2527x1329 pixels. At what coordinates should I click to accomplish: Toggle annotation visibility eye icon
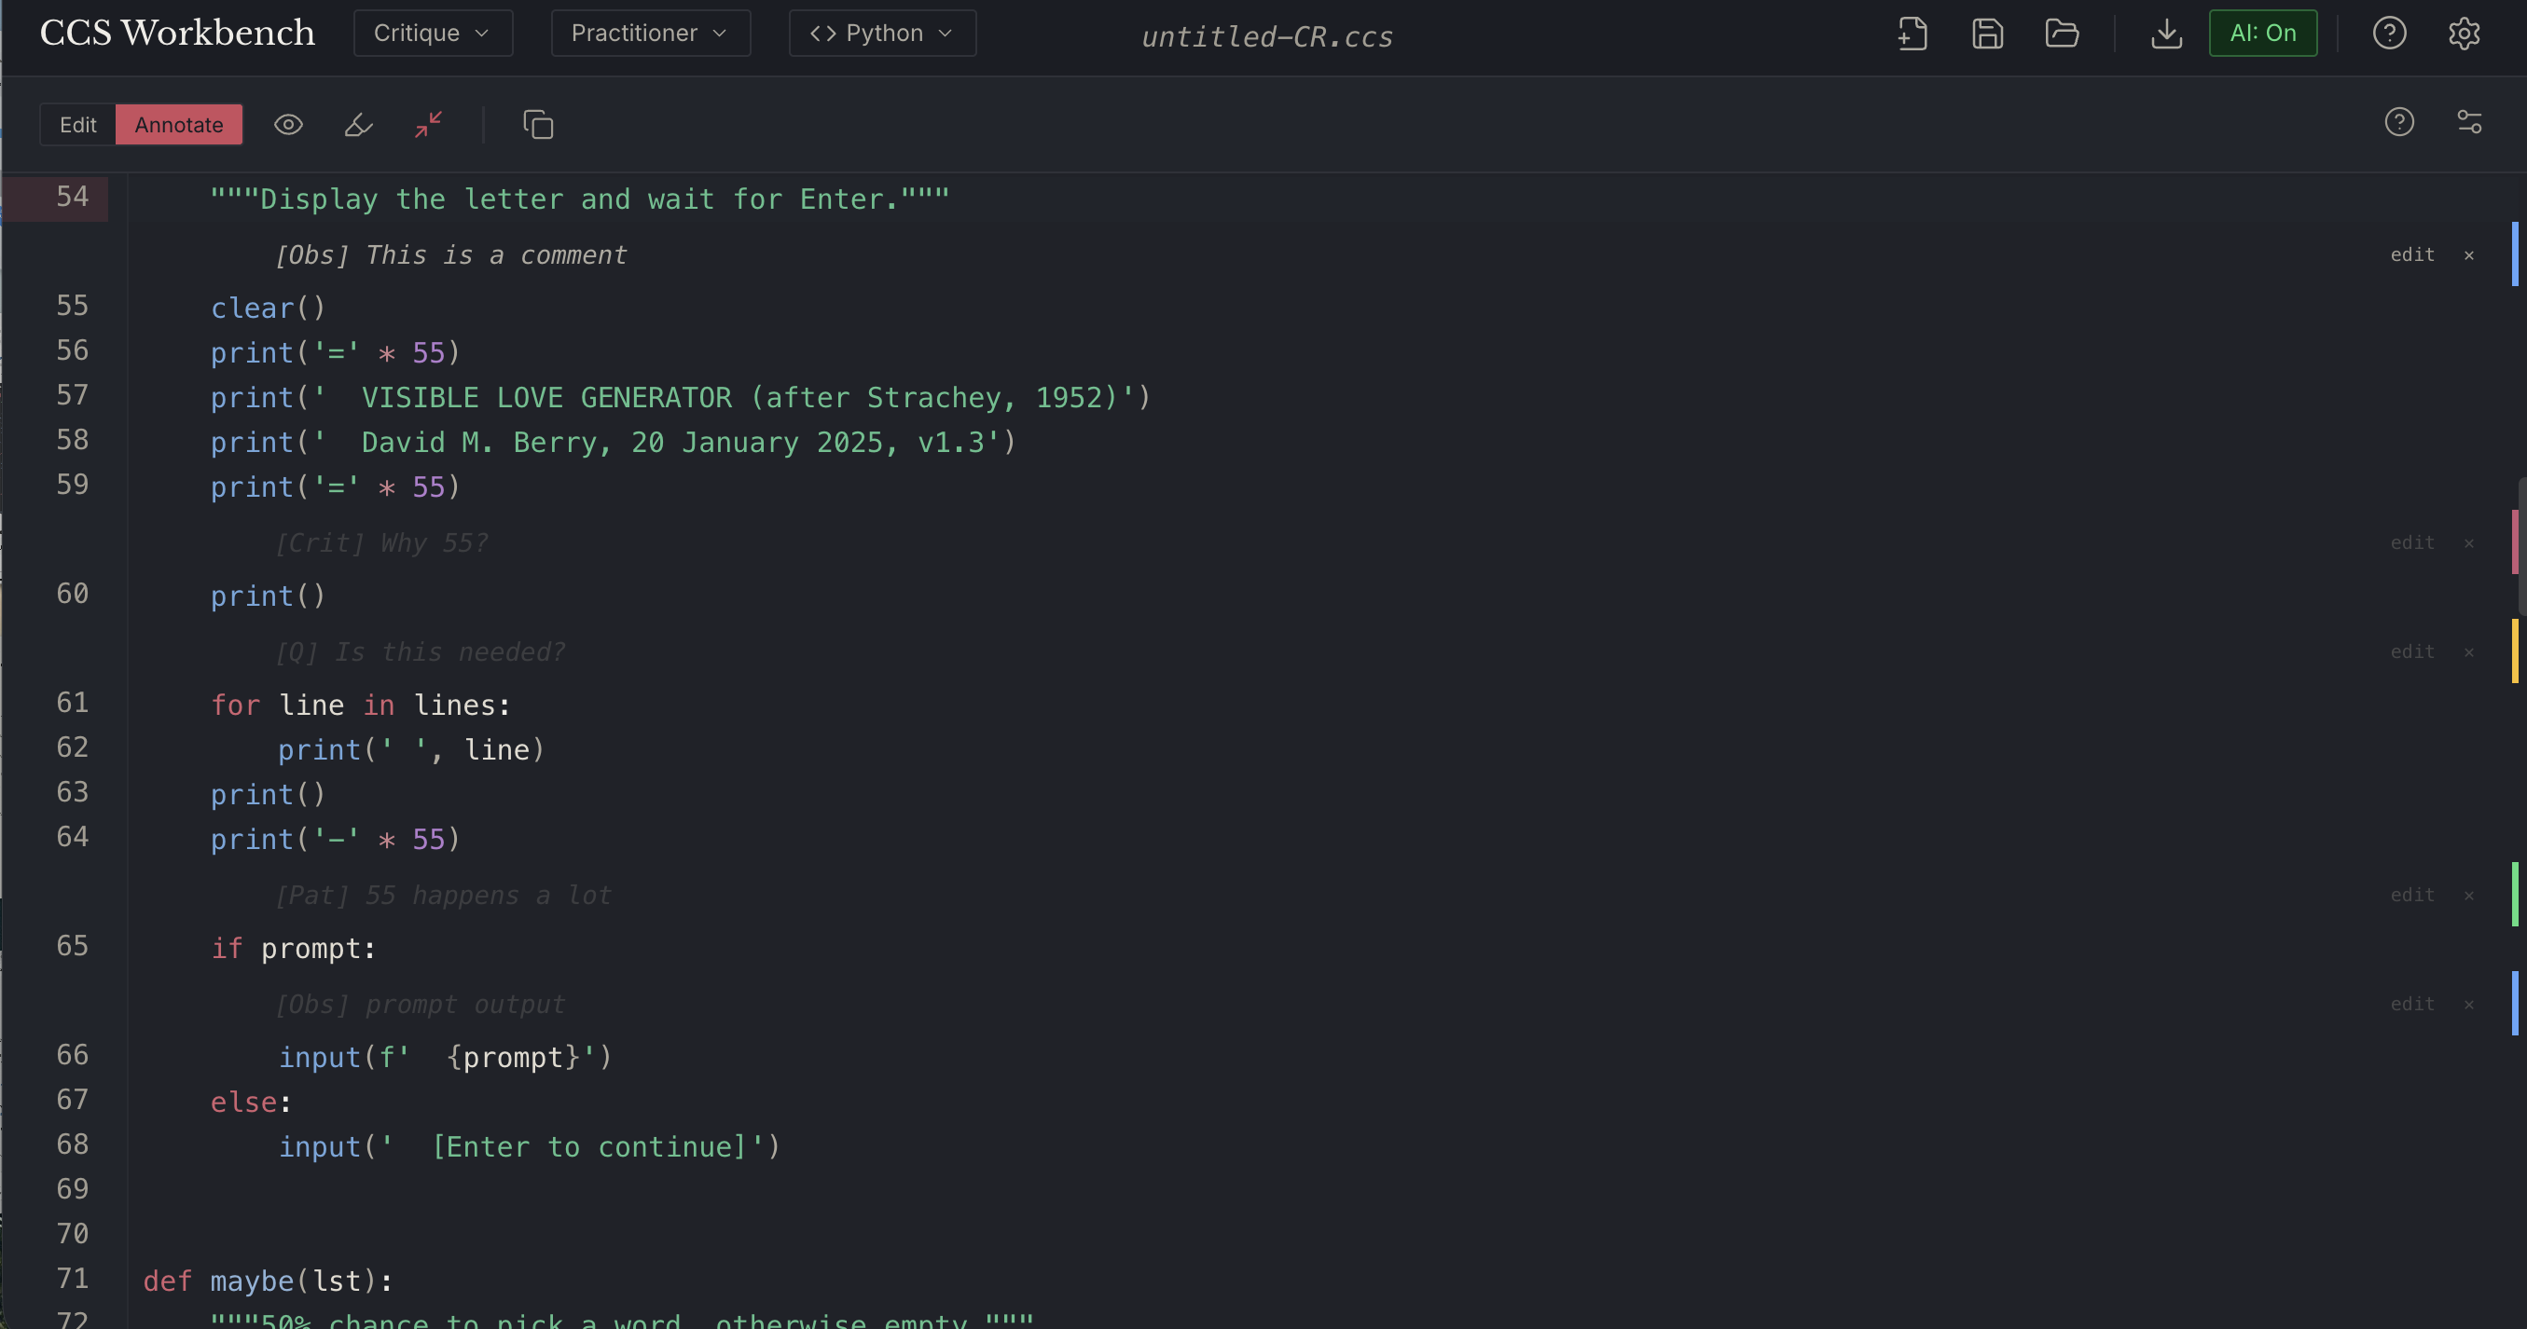tap(287, 125)
